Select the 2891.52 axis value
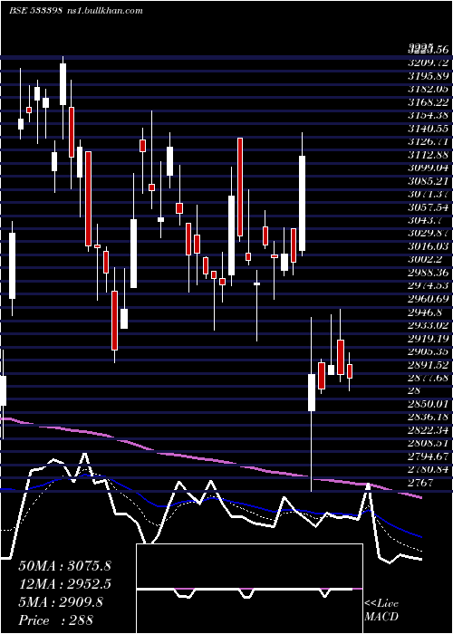 pyautogui.click(x=428, y=365)
